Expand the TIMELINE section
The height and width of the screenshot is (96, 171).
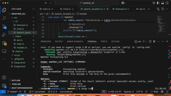(x=16, y=84)
